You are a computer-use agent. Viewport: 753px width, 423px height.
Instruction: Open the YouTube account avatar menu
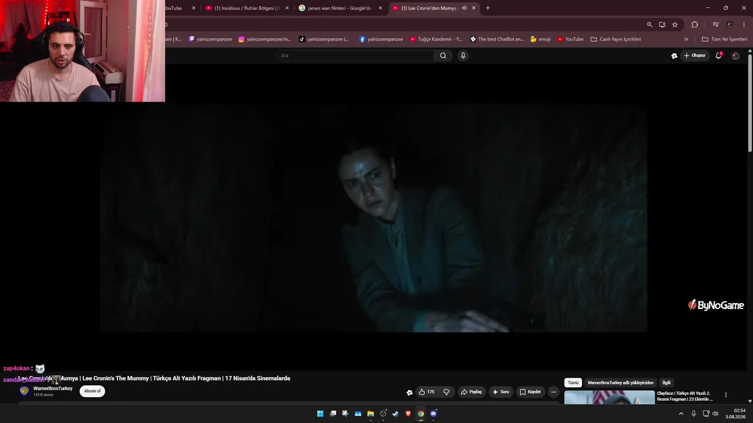pos(735,56)
